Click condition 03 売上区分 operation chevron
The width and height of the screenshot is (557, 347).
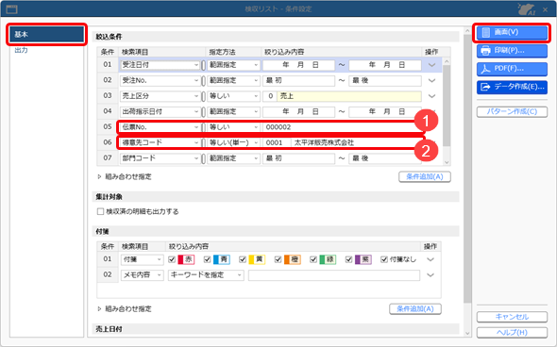[x=431, y=96]
